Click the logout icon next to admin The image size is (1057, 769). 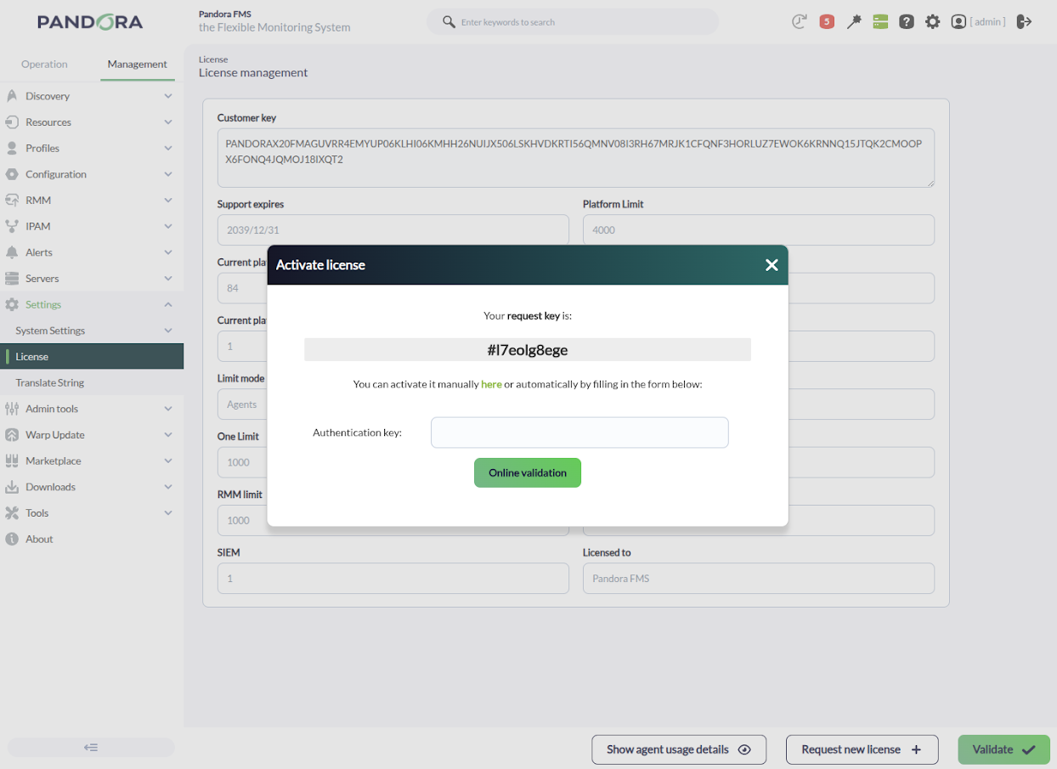[x=1024, y=22]
